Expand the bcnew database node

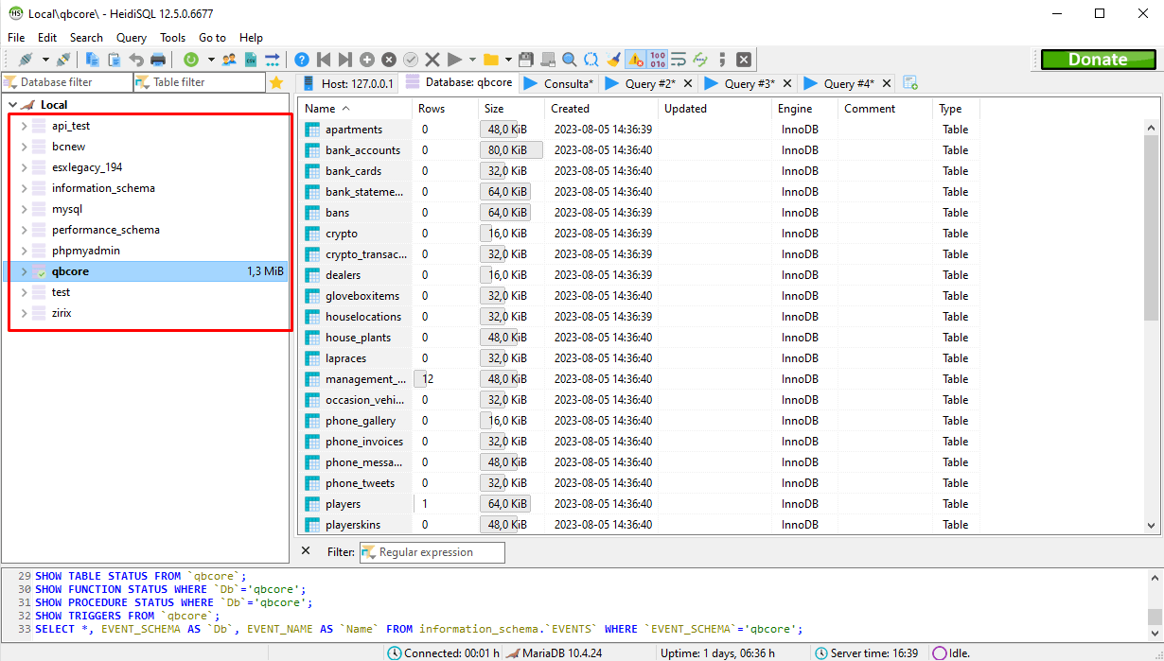click(x=24, y=147)
